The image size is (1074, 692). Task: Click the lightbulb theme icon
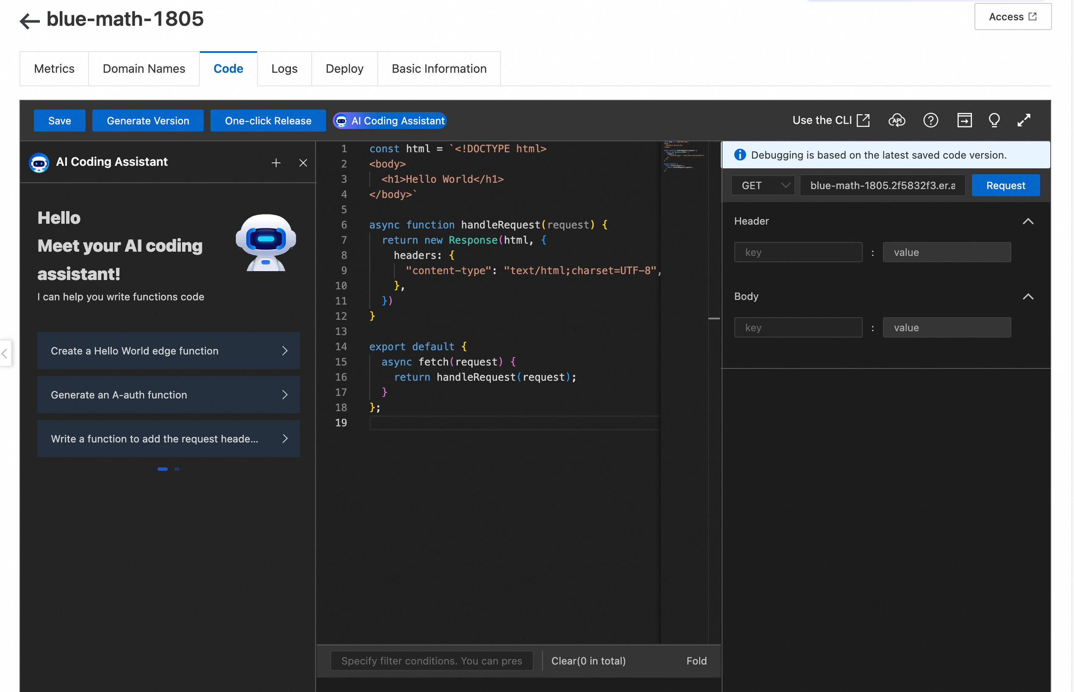pos(994,121)
